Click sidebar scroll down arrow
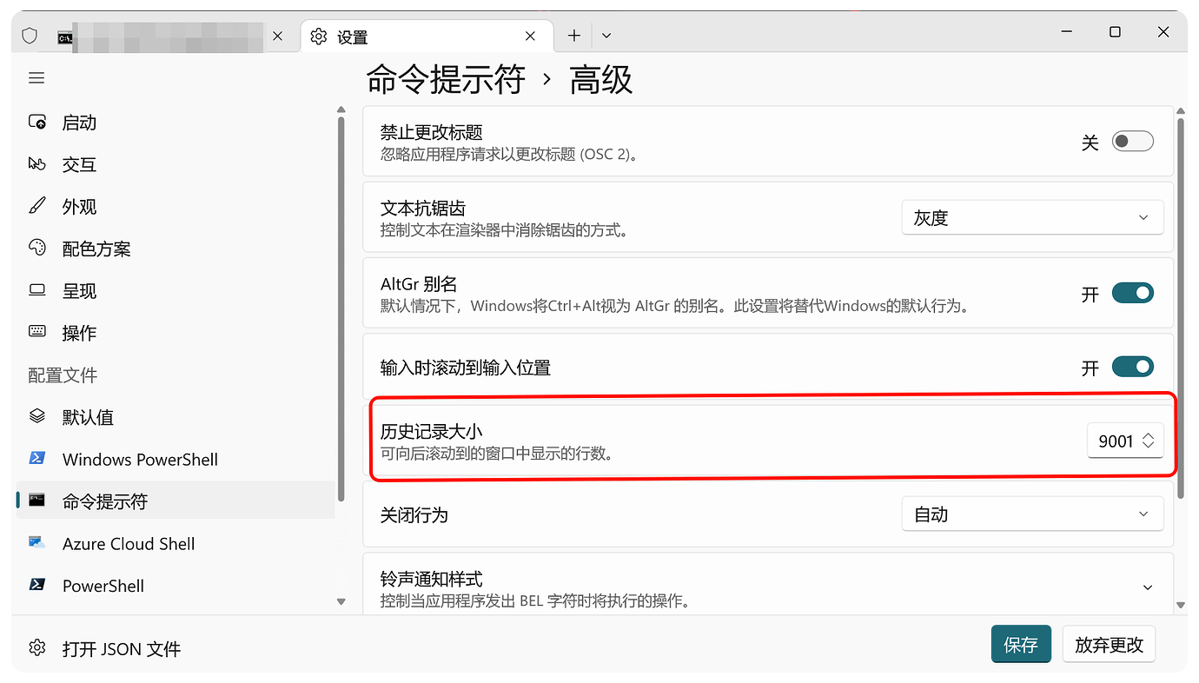Screen dimensions: 1199x683 pos(341,601)
